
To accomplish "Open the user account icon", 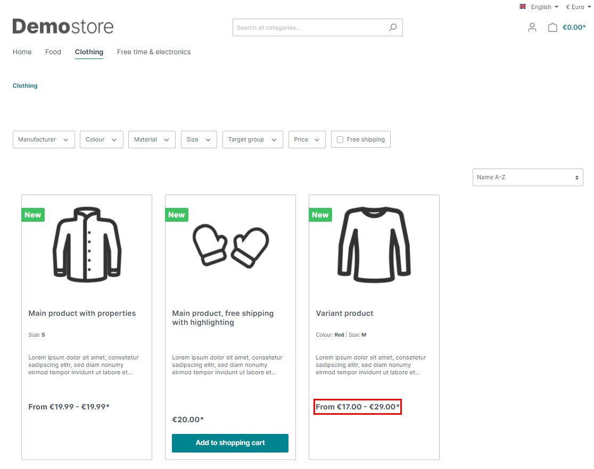I will (532, 27).
